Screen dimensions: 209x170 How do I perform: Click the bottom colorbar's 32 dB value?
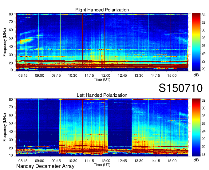point(203,100)
